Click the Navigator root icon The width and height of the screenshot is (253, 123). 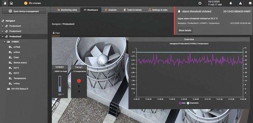(x=3, y=21)
